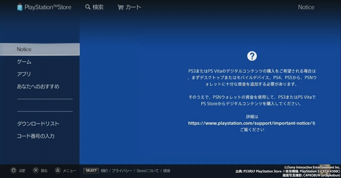Click the メニュー footer label
Viewport: 341px width, 178px height.
tap(70, 171)
